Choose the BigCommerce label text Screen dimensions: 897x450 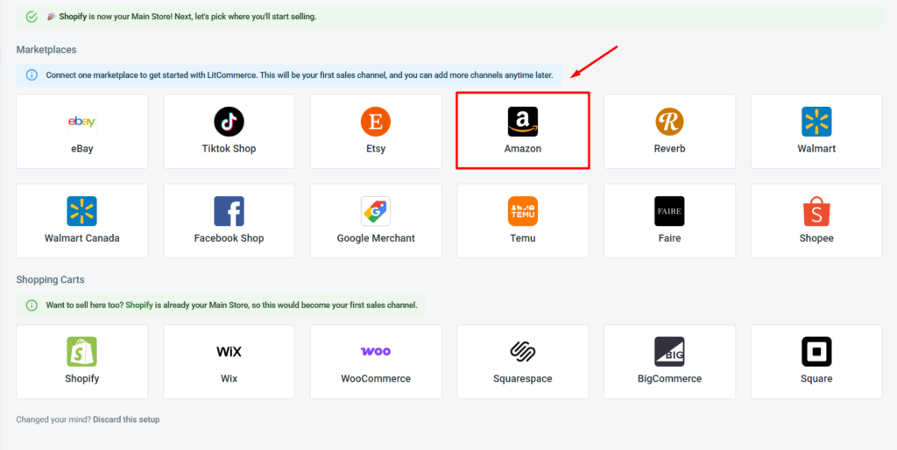pyautogui.click(x=669, y=378)
